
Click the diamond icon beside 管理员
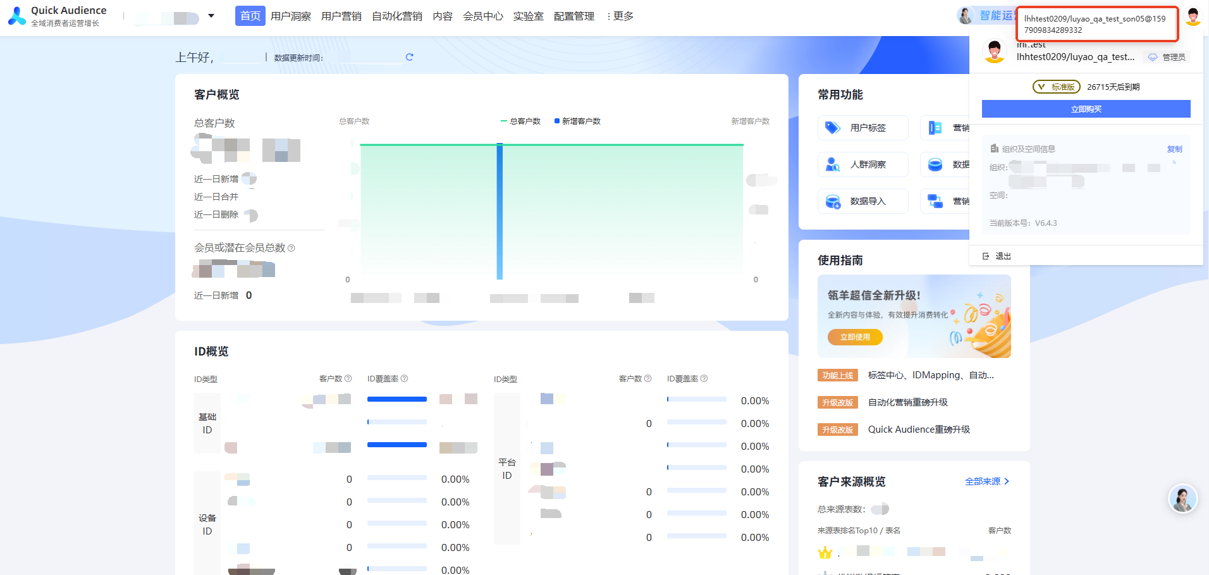point(1153,57)
